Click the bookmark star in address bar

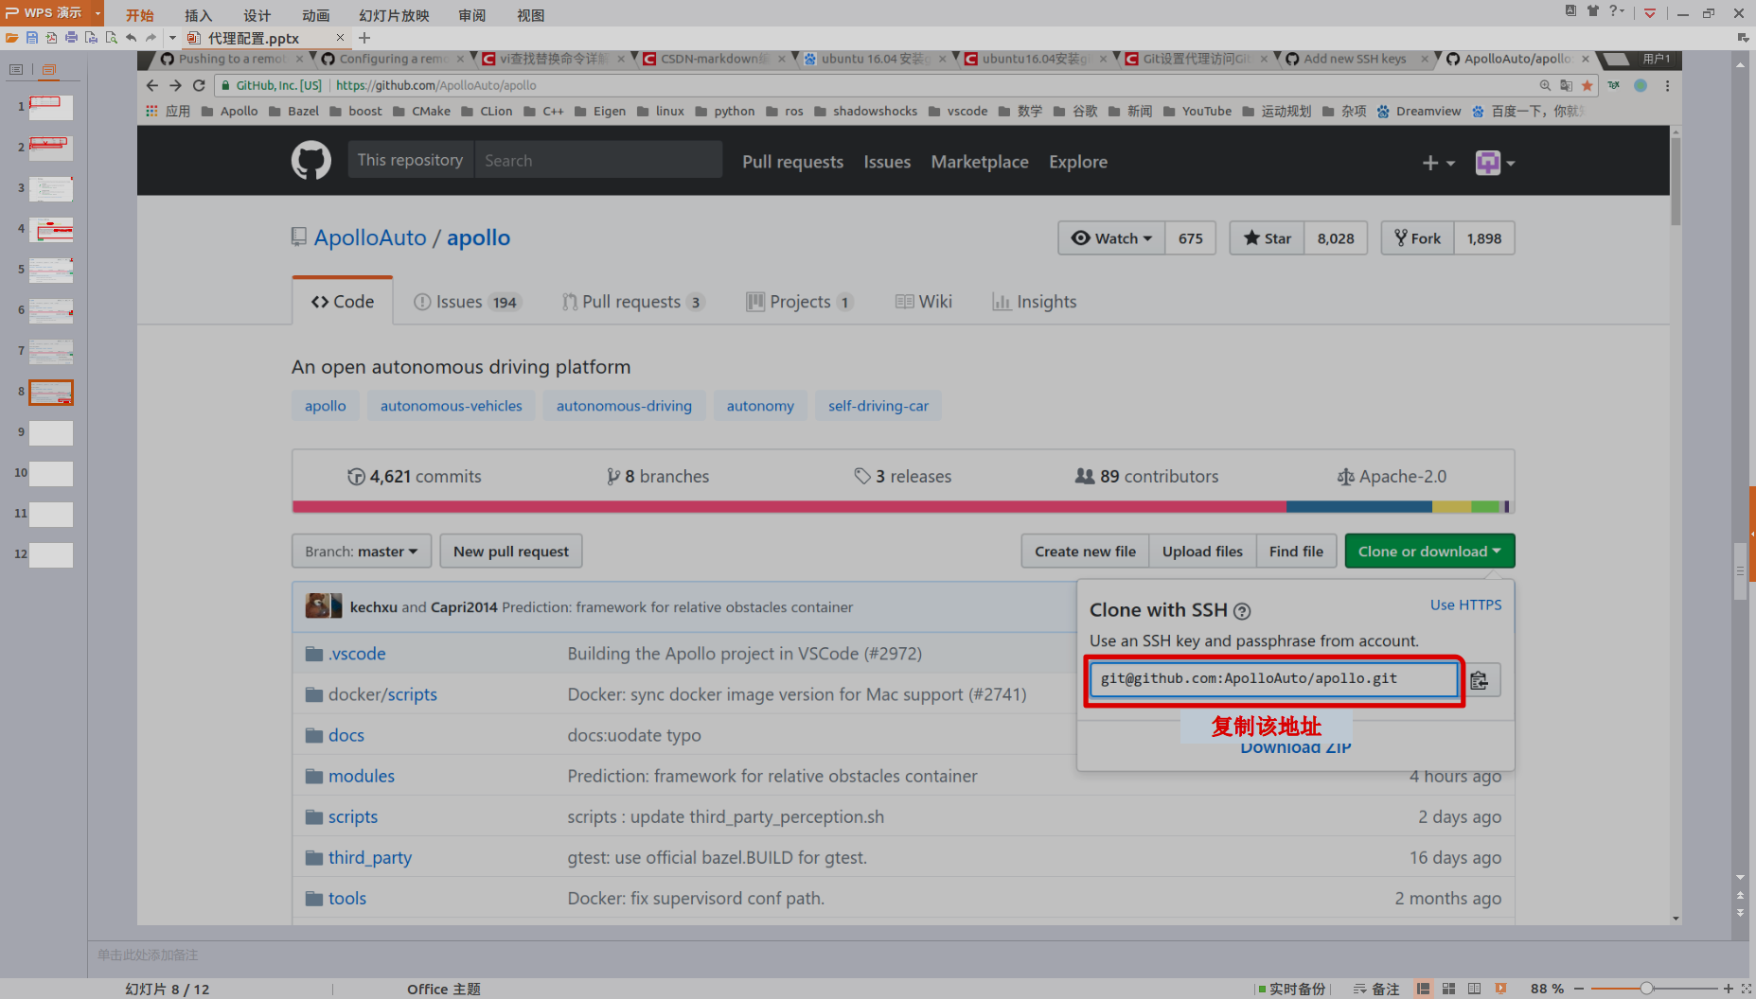(1587, 85)
